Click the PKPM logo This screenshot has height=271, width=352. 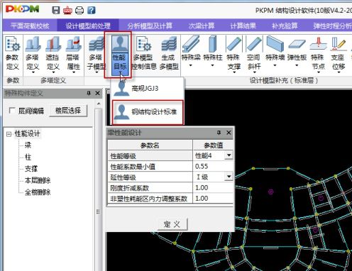pos(22,9)
